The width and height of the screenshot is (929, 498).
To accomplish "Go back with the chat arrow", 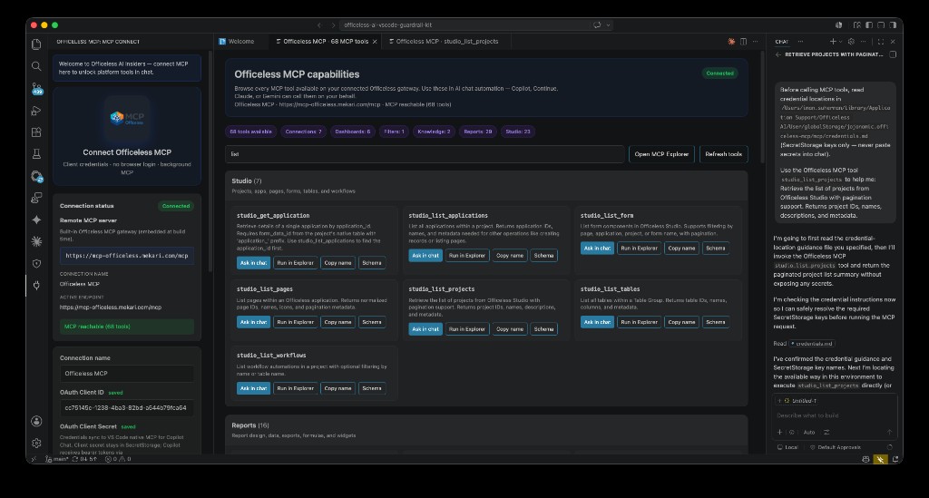I will (x=777, y=54).
